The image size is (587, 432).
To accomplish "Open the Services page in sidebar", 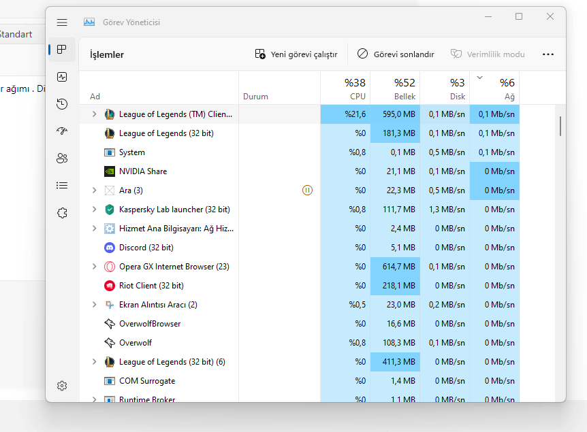I will point(62,213).
